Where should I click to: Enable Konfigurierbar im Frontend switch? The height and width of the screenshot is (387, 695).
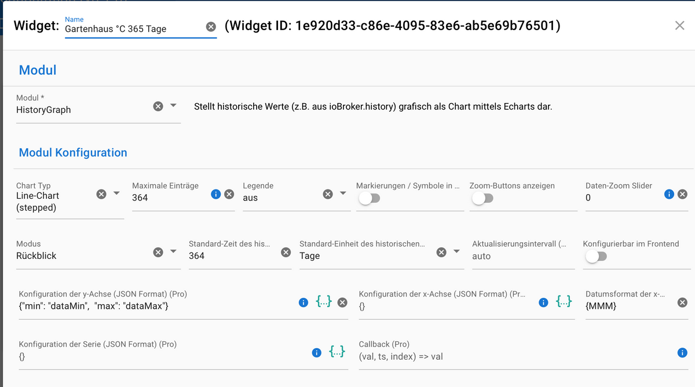[x=595, y=257]
